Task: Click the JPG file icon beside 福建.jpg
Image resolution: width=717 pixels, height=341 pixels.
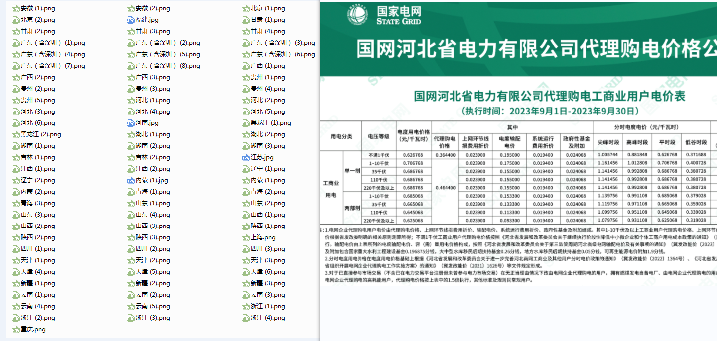Action: (x=131, y=20)
